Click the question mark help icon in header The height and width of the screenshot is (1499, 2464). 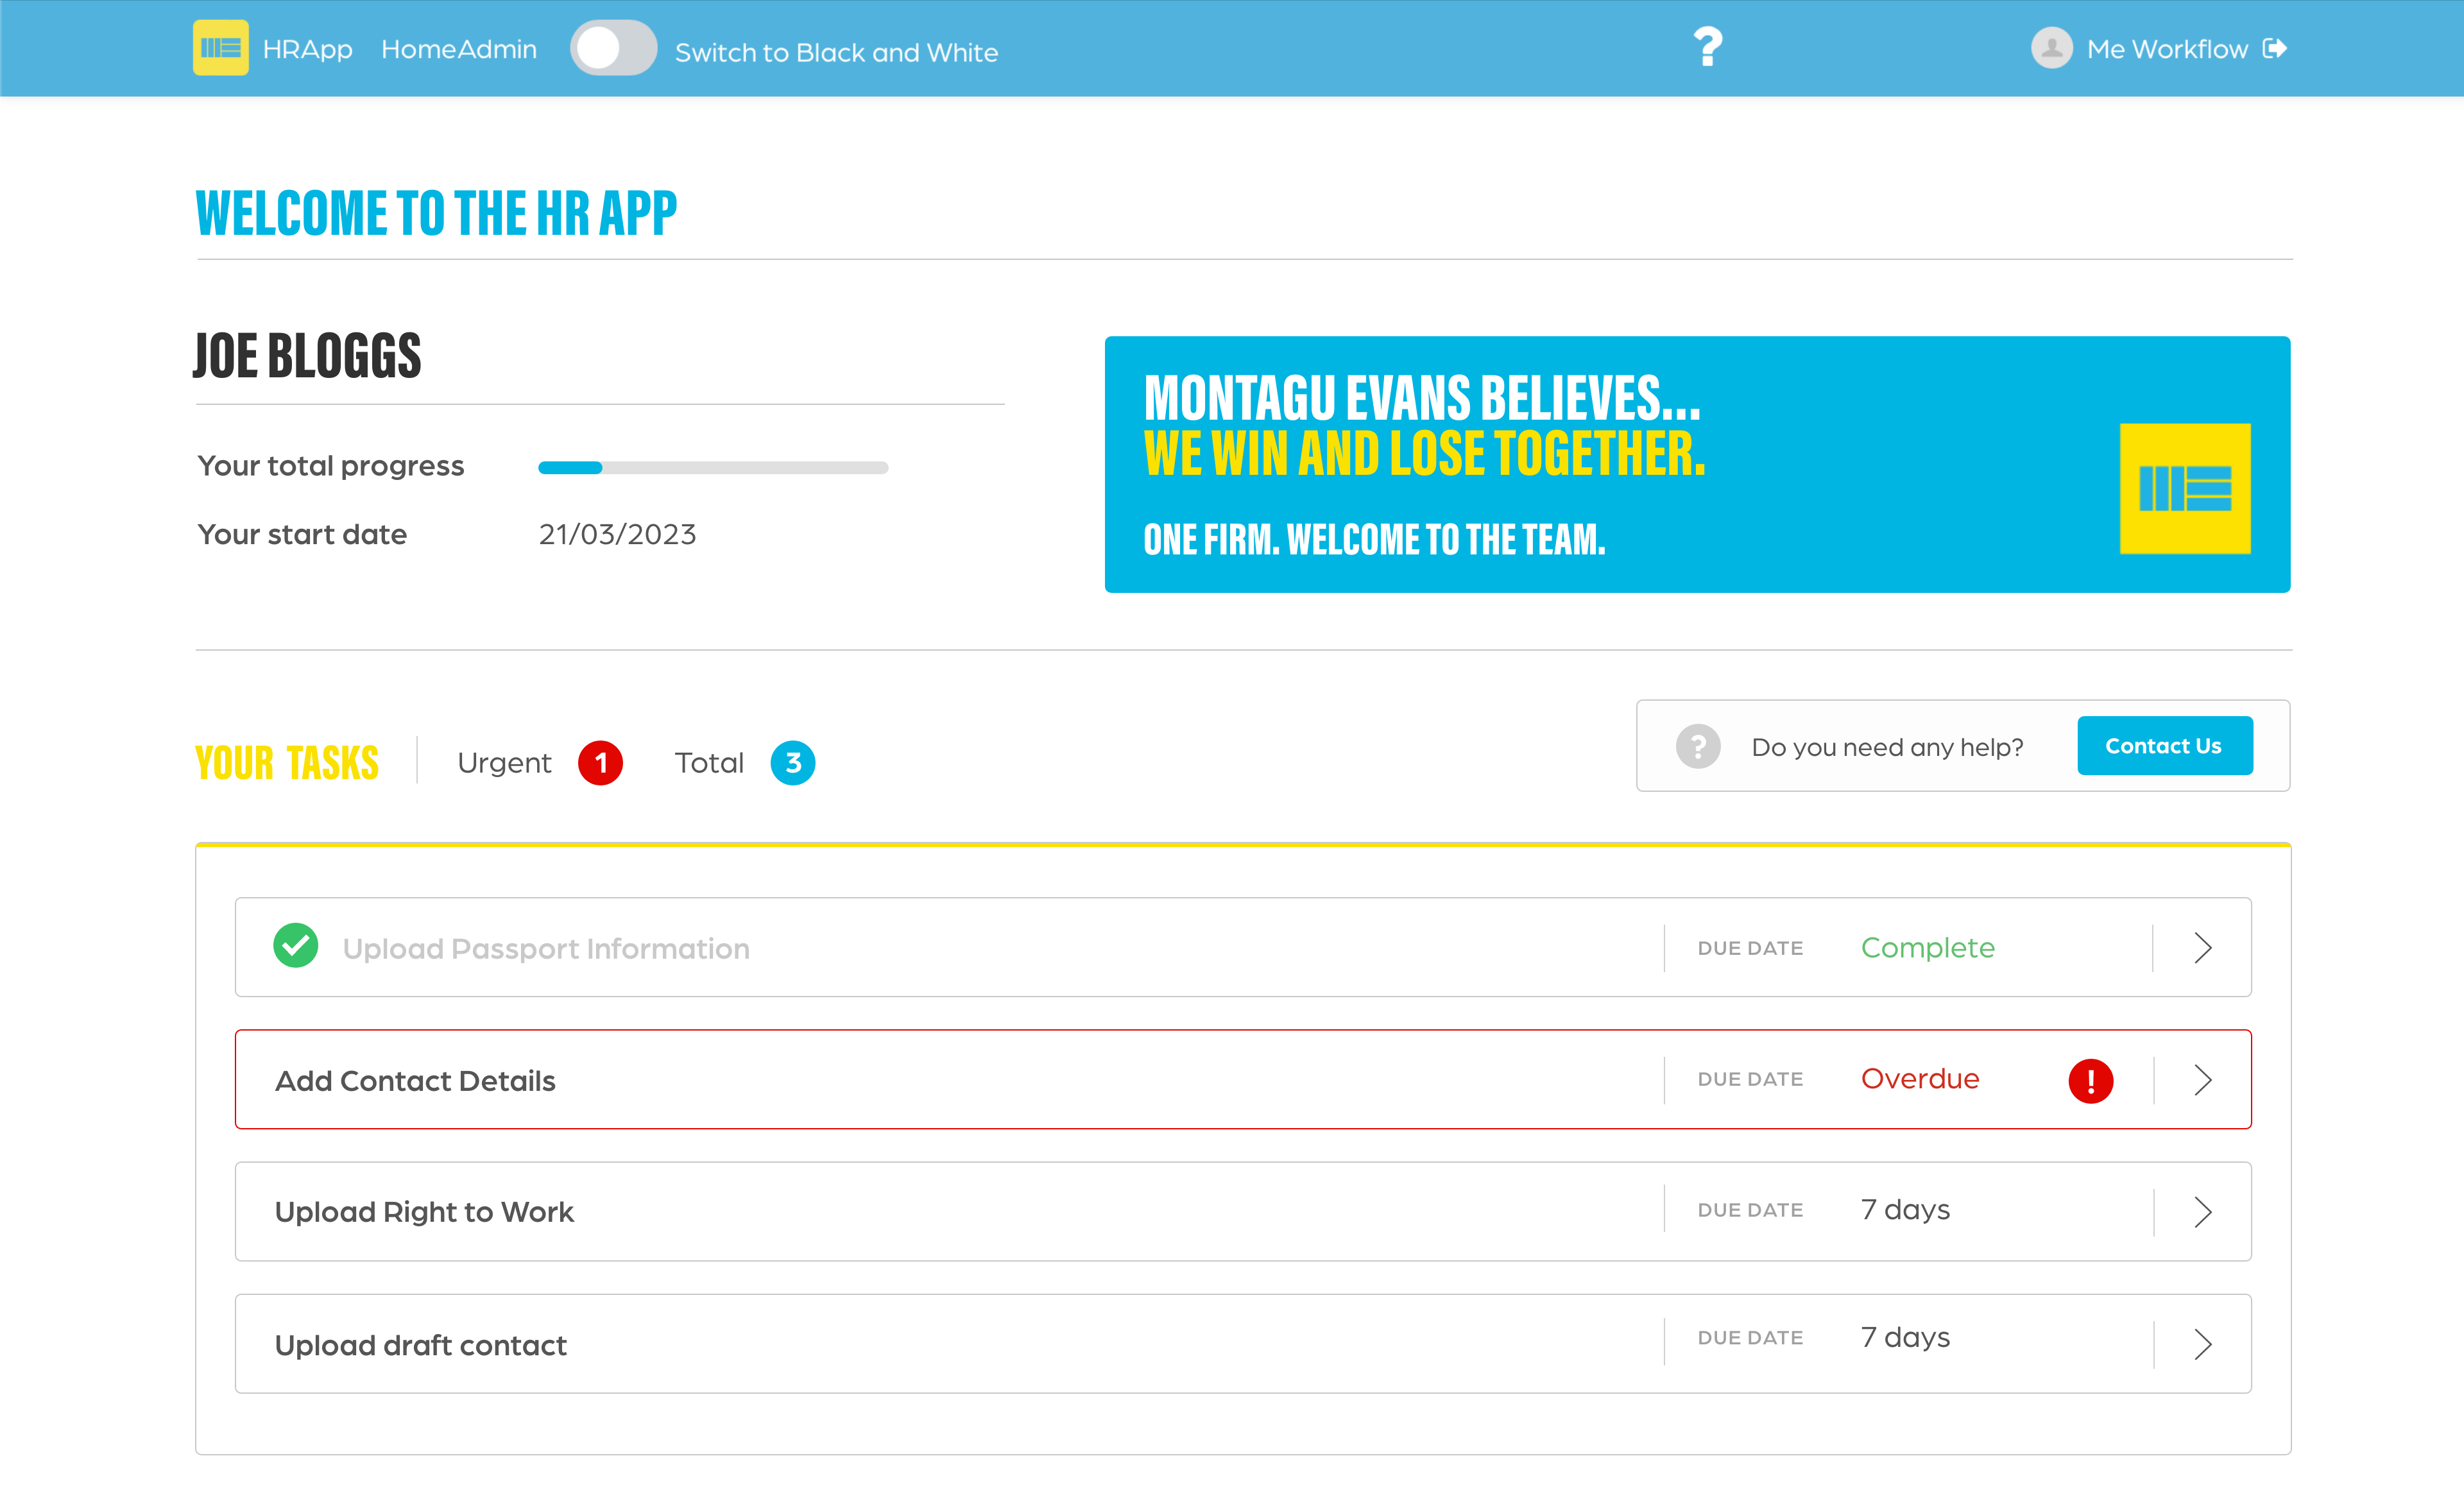tap(1707, 47)
